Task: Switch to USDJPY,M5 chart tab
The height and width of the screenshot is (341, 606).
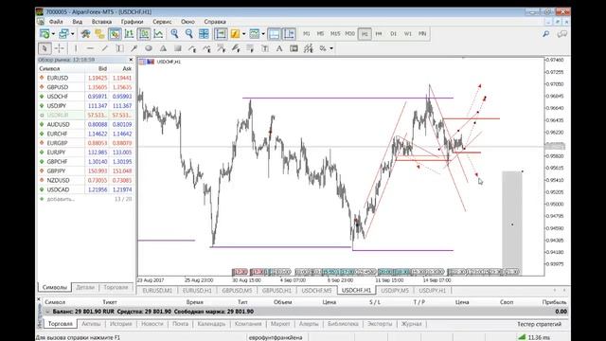Action: [395, 291]
